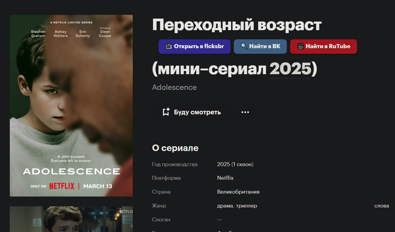This screenshot has height=232, width=395.
Task: Open the still image below the poster
Action: (71, 219)
